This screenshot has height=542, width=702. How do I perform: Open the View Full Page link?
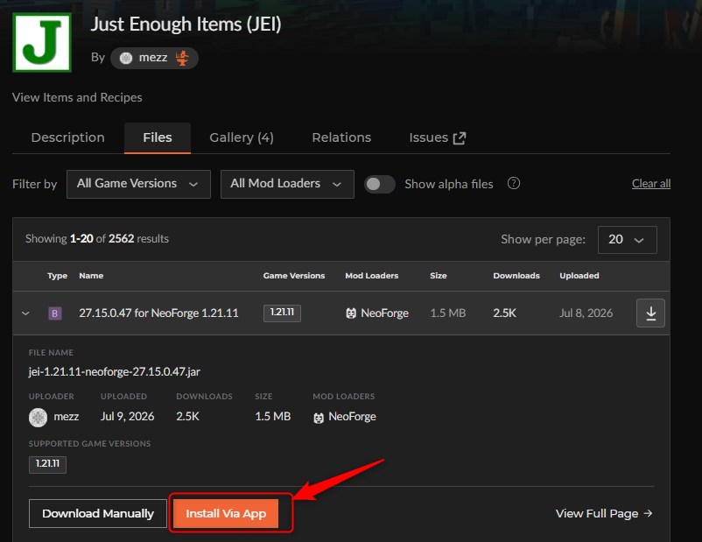(x=604, y=513)
